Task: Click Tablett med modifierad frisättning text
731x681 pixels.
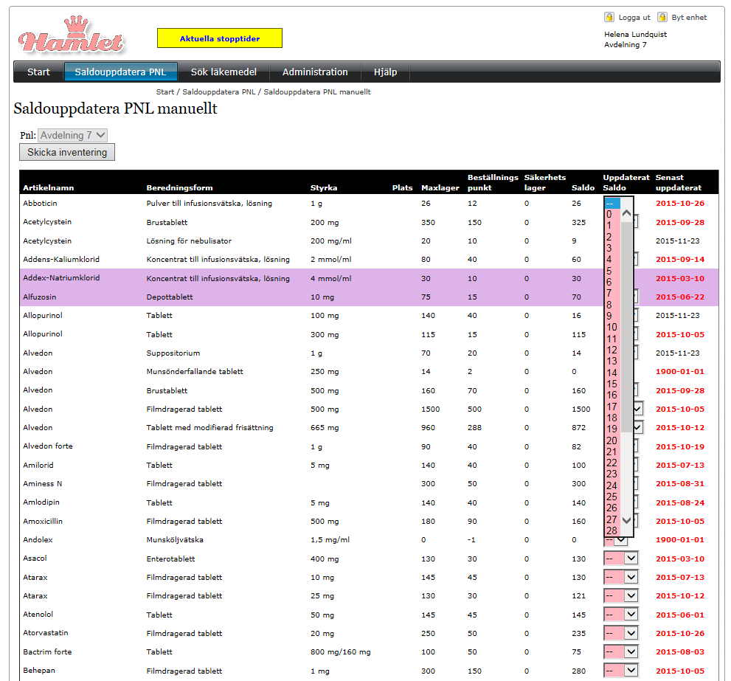Action: tap(209, 427)
